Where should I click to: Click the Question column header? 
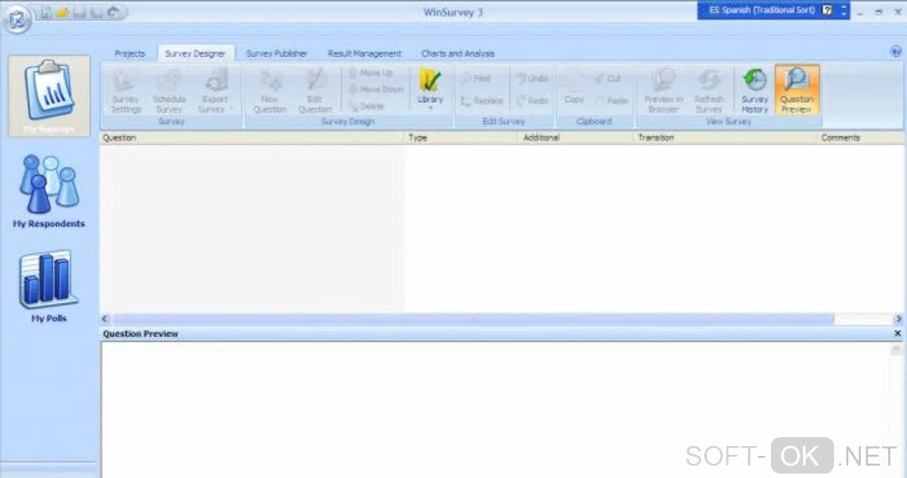pyautogui.click(x=252, y=138)
